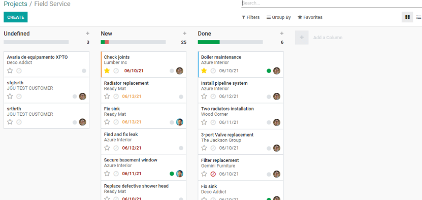Add a task in the Undefined column
Screen dimensions: 422x200
pyautogui.click(x=87, y=34)
